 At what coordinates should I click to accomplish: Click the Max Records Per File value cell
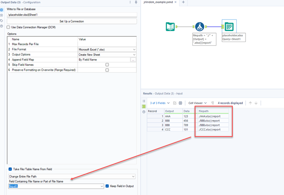point(107,44)
